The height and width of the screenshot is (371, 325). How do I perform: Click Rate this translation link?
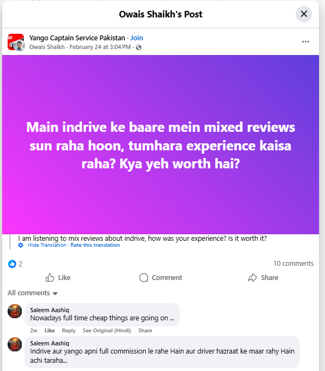point(95,245)
